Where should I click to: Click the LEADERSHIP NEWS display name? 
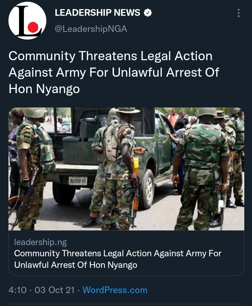click(98, 13)
